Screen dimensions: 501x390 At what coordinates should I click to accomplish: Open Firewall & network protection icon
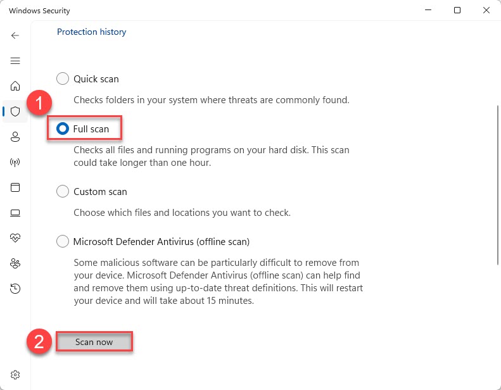coord(15,162)
